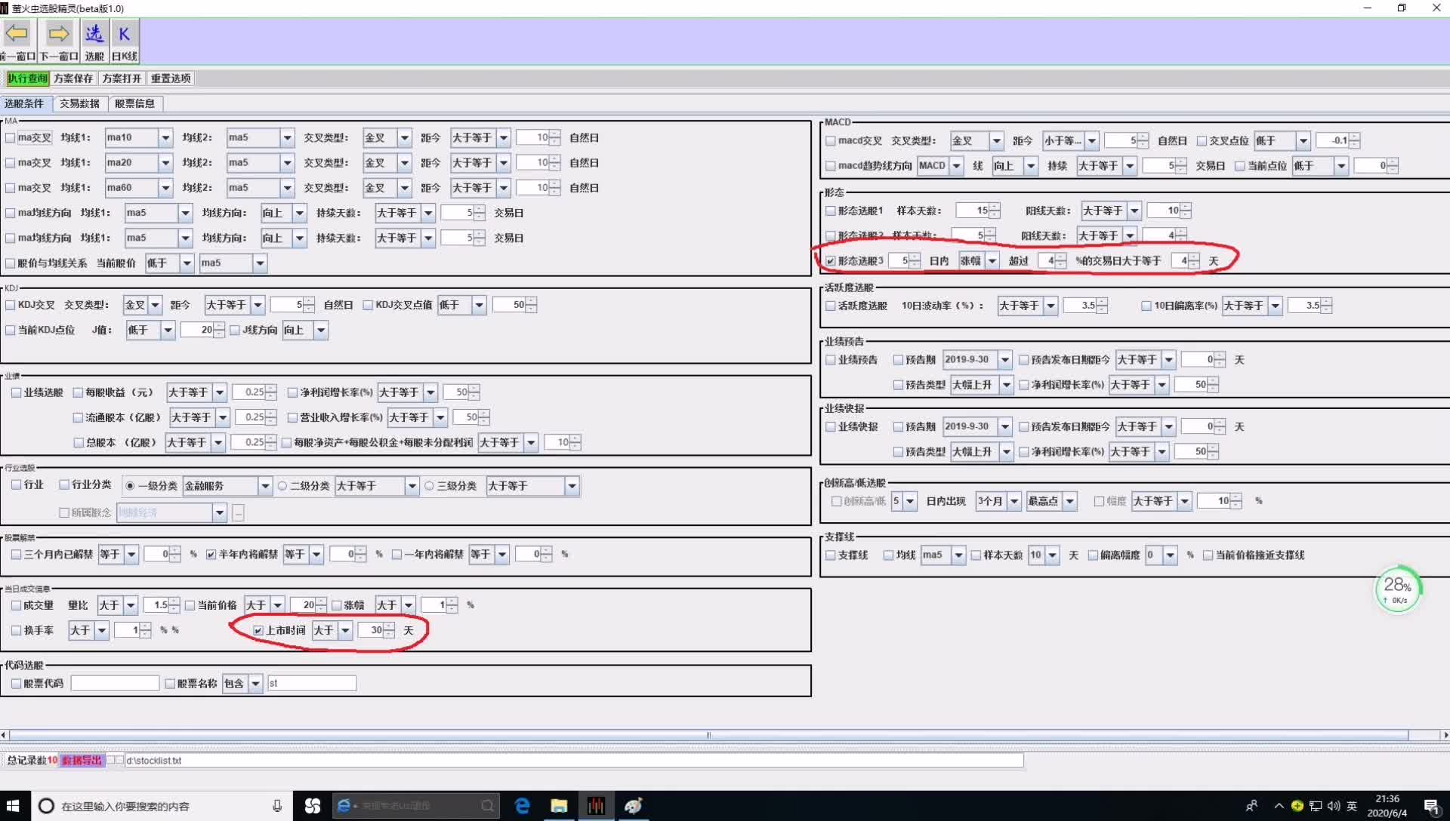Click the ellipsis button next to 所属概念
The image size is (1450, 821).
pyautogui.click(x=238, y=513)
